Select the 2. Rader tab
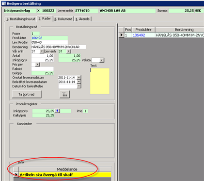Screen dimensions: 204x181 pyautogui.click(x=45, y=18)
